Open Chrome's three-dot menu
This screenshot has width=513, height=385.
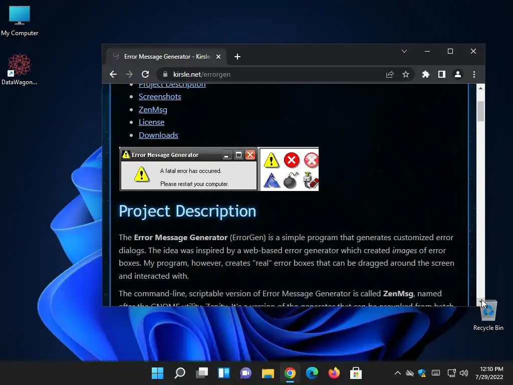pyautogui.click(x=474, y=74)
